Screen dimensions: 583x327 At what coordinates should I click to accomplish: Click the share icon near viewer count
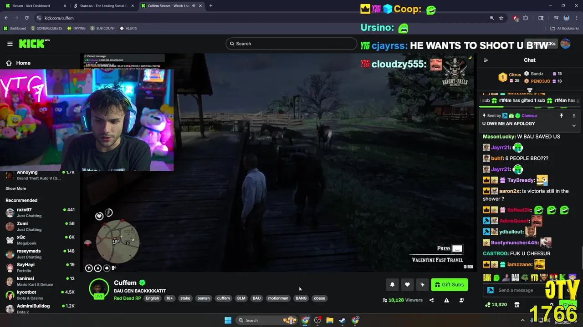(431, 300)
